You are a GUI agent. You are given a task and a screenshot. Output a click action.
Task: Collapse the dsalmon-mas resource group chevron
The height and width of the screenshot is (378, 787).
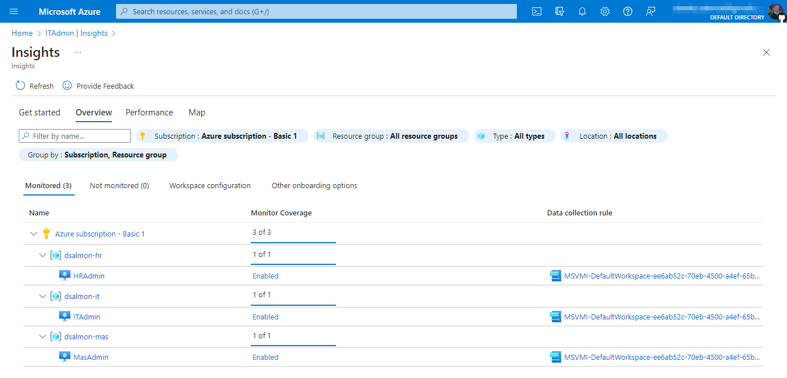point(43,337)
